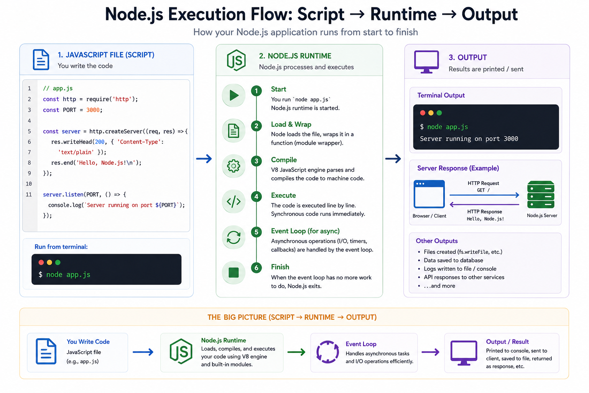
Task: Click the red dot in Terminal Output window
Action: (423, 113)
